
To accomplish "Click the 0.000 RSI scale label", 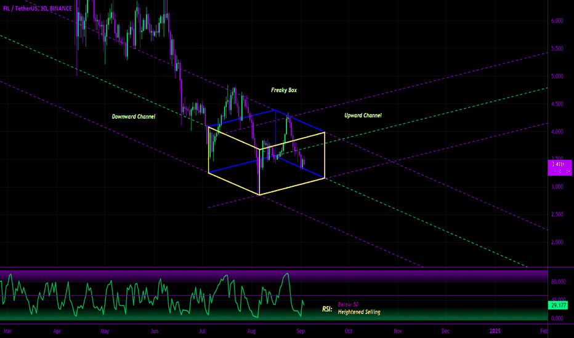I will (557, 318).
